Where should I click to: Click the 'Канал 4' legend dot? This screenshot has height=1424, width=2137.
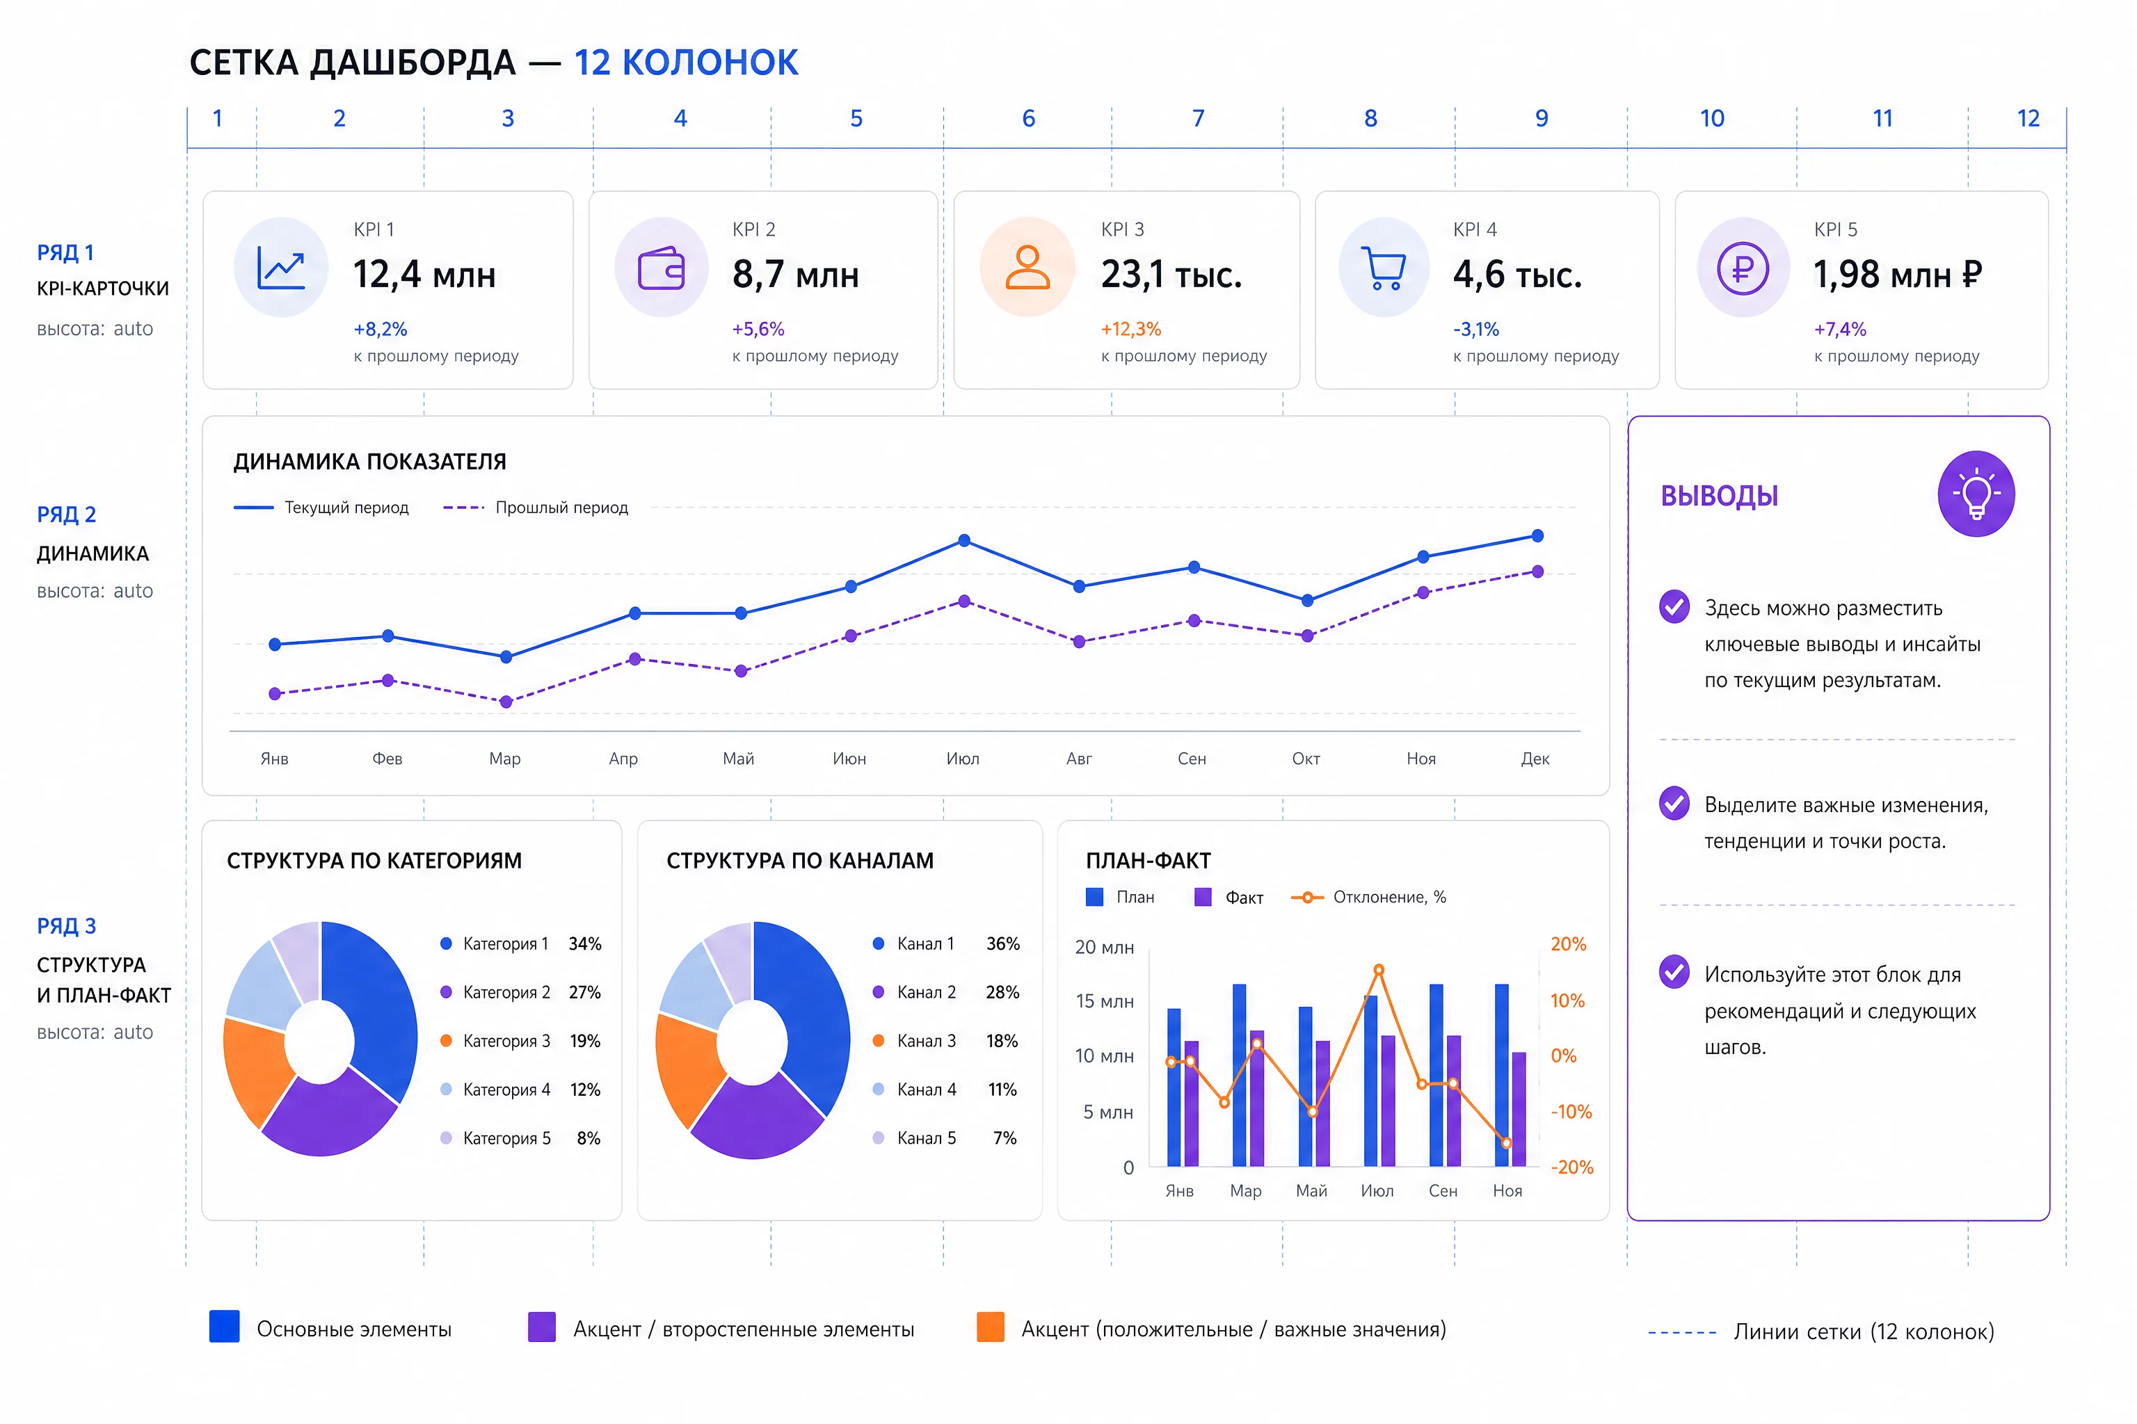pos(879,1090)
